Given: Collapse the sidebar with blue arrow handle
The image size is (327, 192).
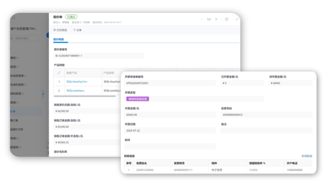Looking at the screenshot, I should pos(43,94).
